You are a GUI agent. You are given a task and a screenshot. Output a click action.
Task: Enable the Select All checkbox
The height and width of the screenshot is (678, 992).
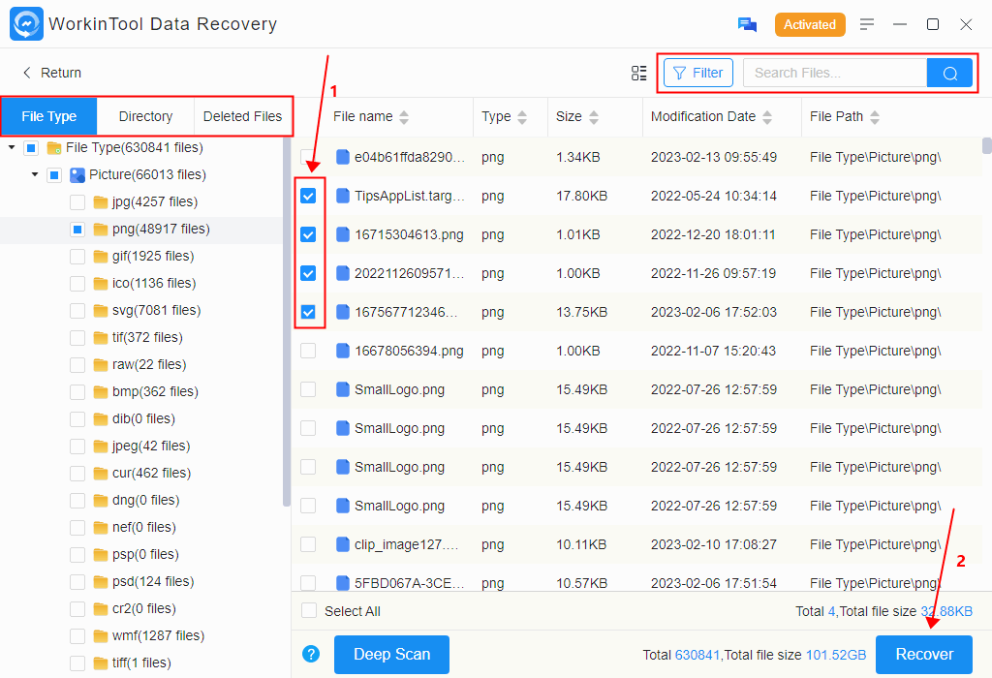(309, 611)
